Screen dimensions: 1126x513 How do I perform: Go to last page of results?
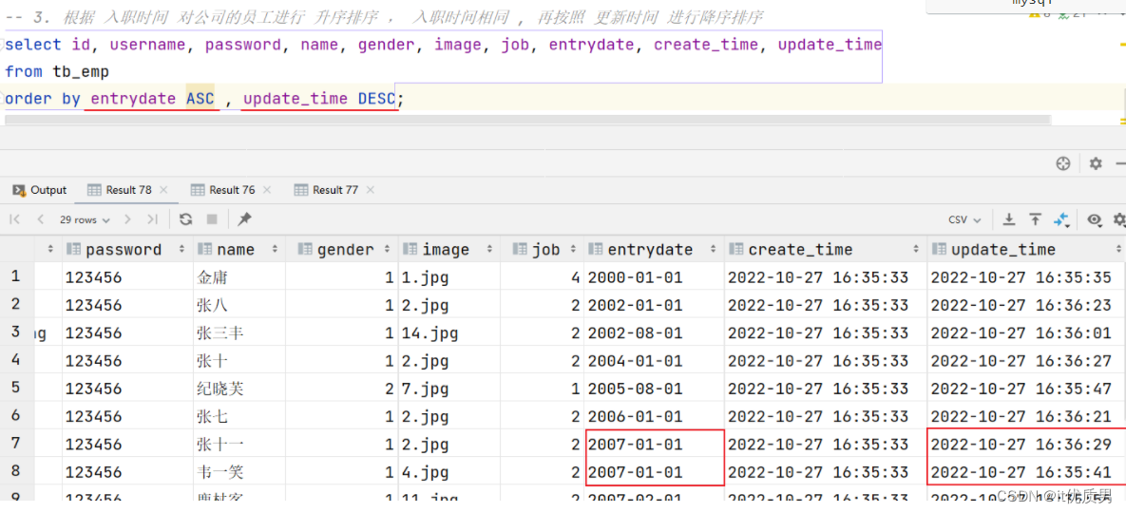[151, 219]
